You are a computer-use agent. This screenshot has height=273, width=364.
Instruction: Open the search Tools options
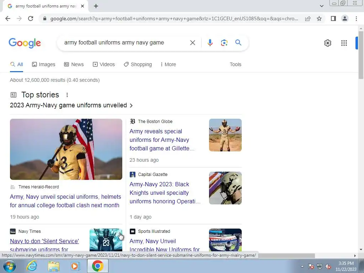point(235,65)
